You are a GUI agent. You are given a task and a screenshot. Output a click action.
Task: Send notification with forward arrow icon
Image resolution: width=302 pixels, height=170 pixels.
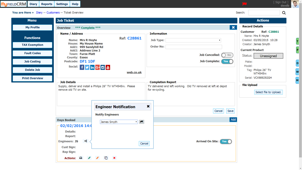coord(142,122)
